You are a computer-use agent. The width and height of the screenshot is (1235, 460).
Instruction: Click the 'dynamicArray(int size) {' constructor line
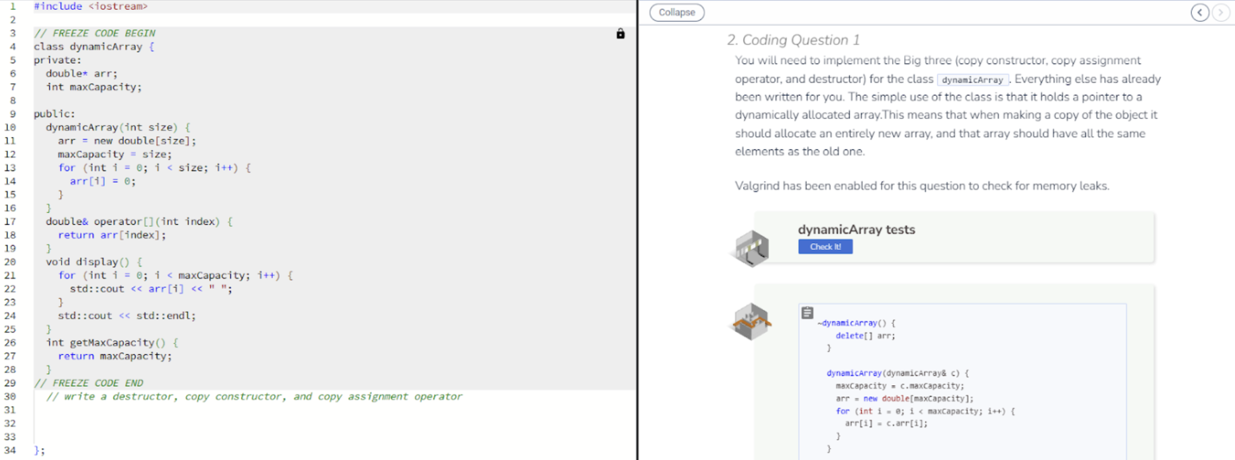(x=118, y=128)
